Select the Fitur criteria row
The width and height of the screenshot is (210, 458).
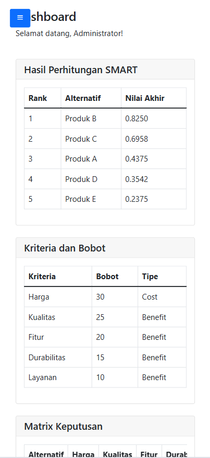105,337
